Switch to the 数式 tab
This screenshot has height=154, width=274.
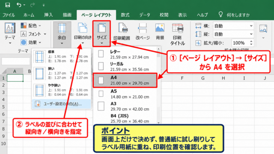point(125,15)
